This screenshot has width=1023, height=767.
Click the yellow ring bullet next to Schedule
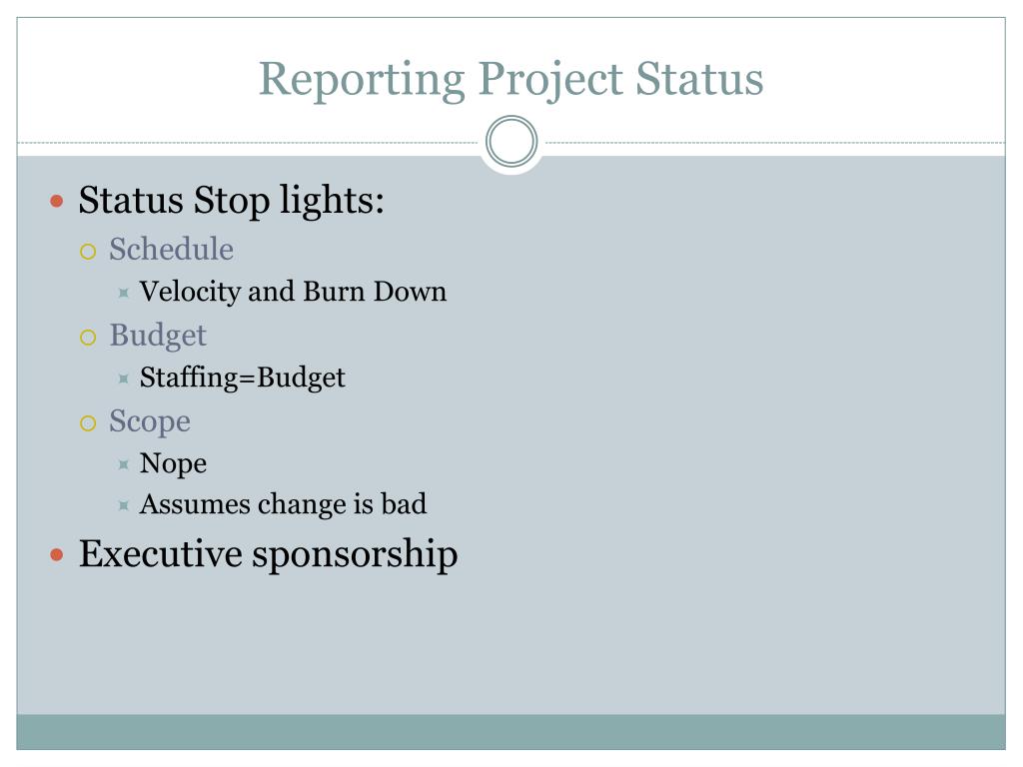pos(88,252)
